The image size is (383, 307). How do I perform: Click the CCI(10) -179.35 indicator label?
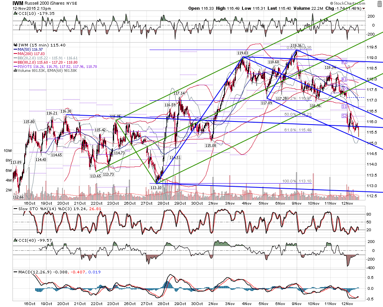(34, 13)
